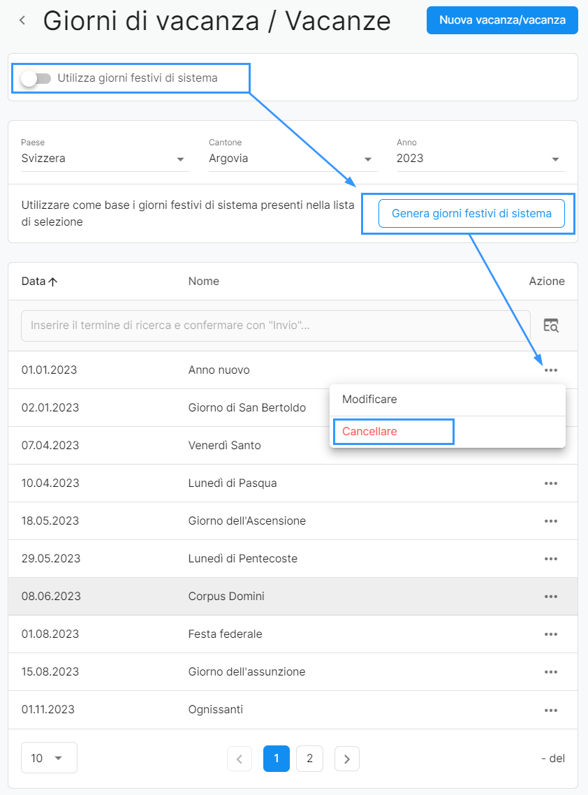Select Lunedì di Pentecoste name

pos(243,559)
